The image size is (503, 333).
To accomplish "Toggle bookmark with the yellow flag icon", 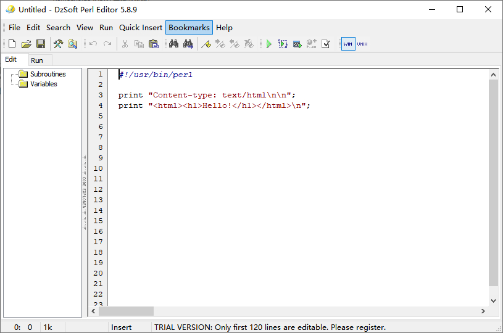I will click(206, 44).
